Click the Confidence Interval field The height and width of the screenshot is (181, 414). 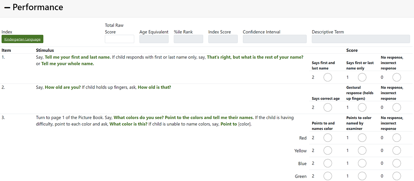coord(275,39)
